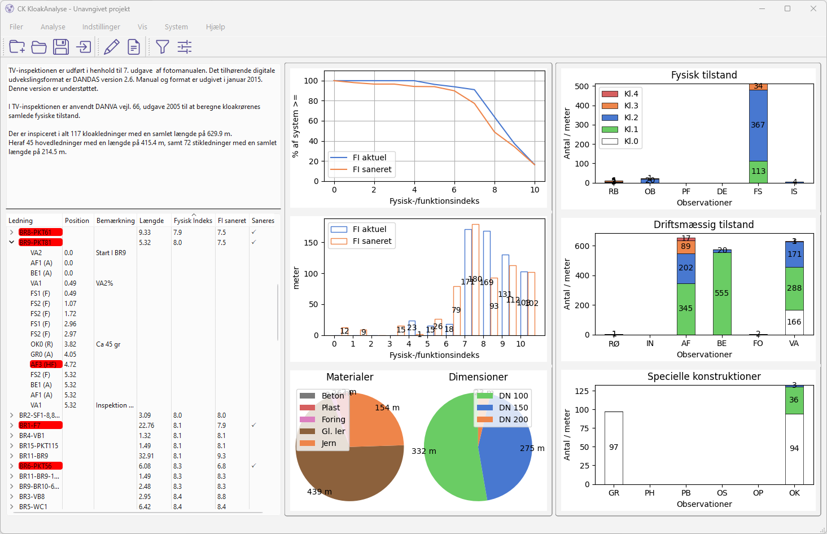Screen dimensions: 827x534
Task: Open a project with the open folder icon
Action: pyautogui.click(x=39, y=47)
